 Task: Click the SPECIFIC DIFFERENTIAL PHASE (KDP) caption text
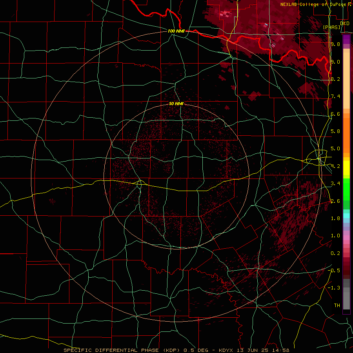(121, 350)
